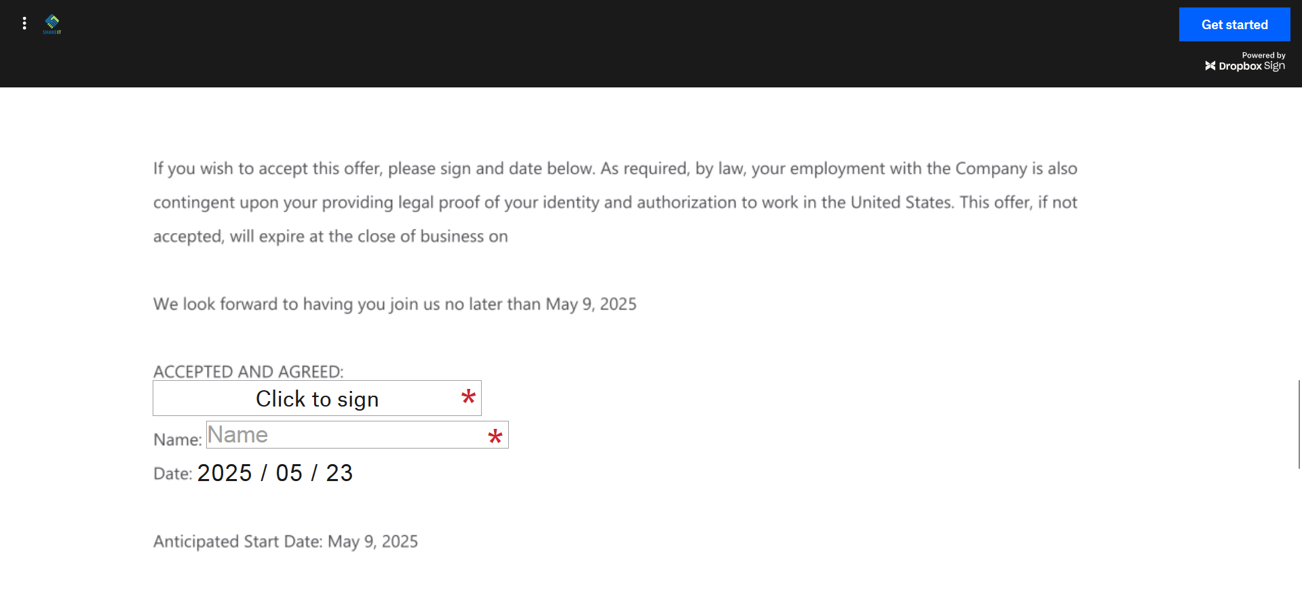Open the "Click to sign" signature field

[x=317, y=398]
